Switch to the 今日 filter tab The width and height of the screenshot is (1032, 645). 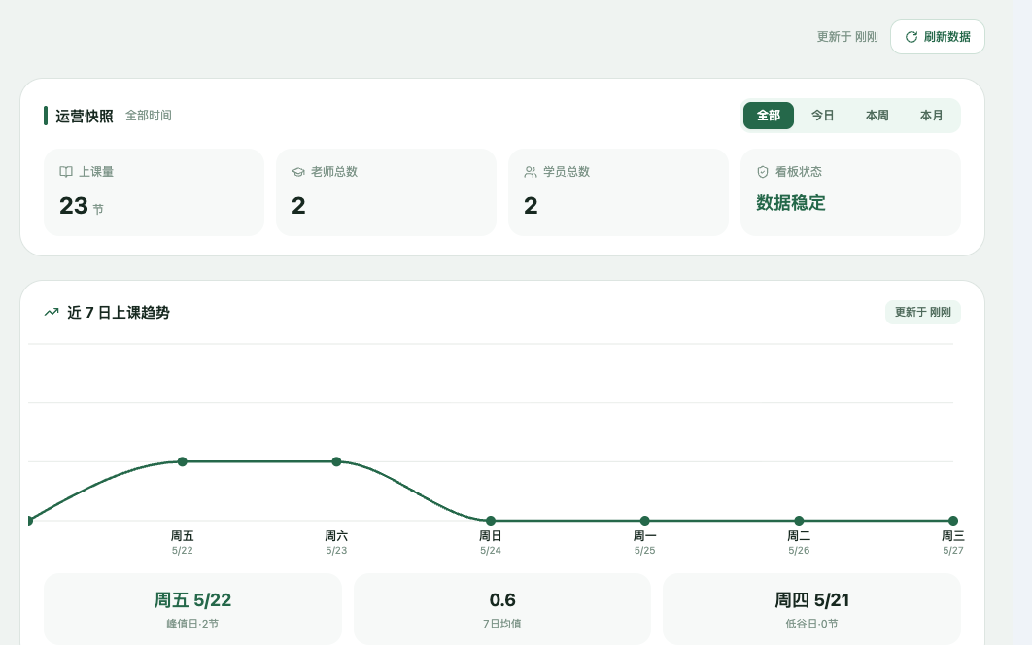823,116
